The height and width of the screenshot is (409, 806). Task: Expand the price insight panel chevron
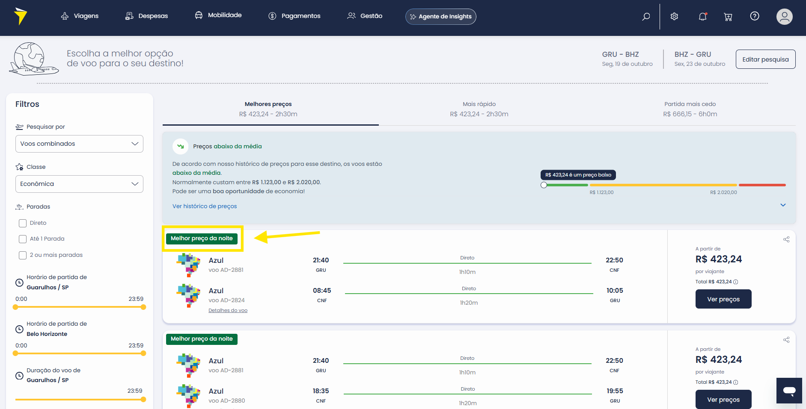click(783, 205)
